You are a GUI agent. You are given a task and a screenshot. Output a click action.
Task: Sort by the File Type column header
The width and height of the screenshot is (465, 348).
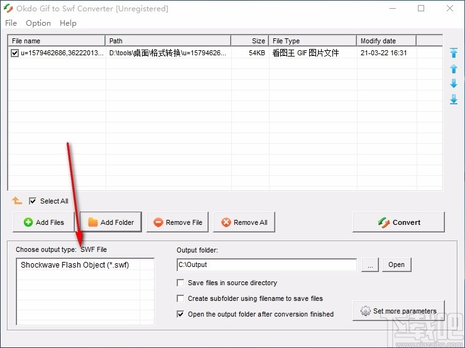tap(312, 41)
